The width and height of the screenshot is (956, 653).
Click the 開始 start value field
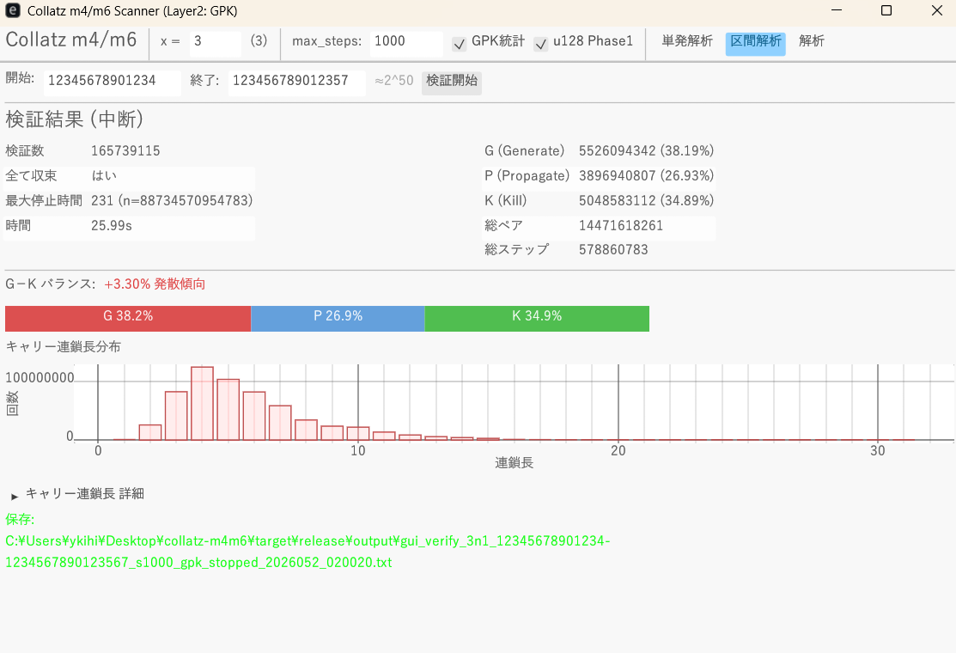(x=111, y=82)
